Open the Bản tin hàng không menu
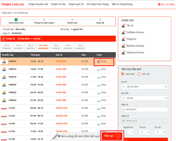This screenshot has width=176, height=141. point(122,4)
